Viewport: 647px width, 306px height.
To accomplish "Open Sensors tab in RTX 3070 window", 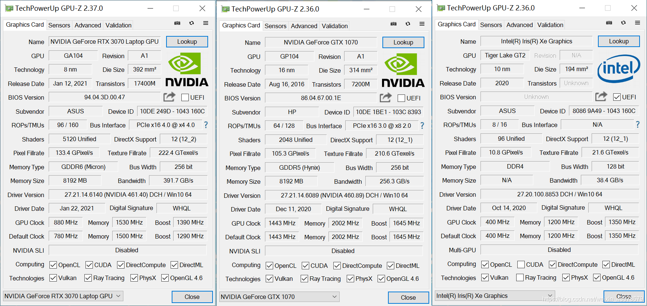I will click(x=59, y=25).
